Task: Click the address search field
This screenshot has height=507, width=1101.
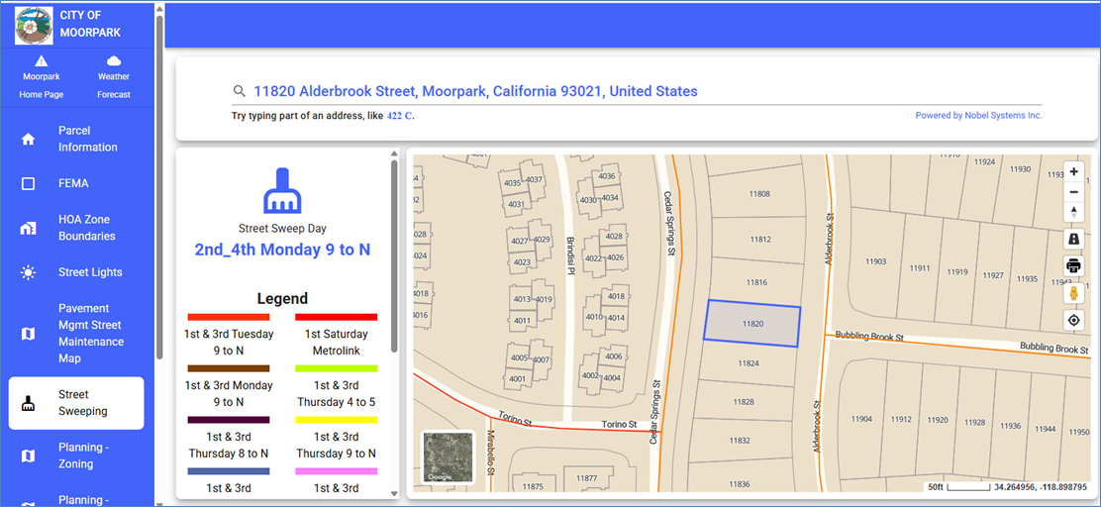Action: click(x=634, y=91)
